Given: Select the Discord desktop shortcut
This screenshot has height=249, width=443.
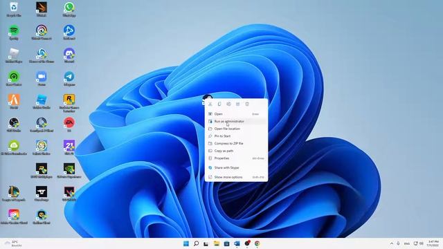Looking at the screenshot, I should tap(69, 55).
